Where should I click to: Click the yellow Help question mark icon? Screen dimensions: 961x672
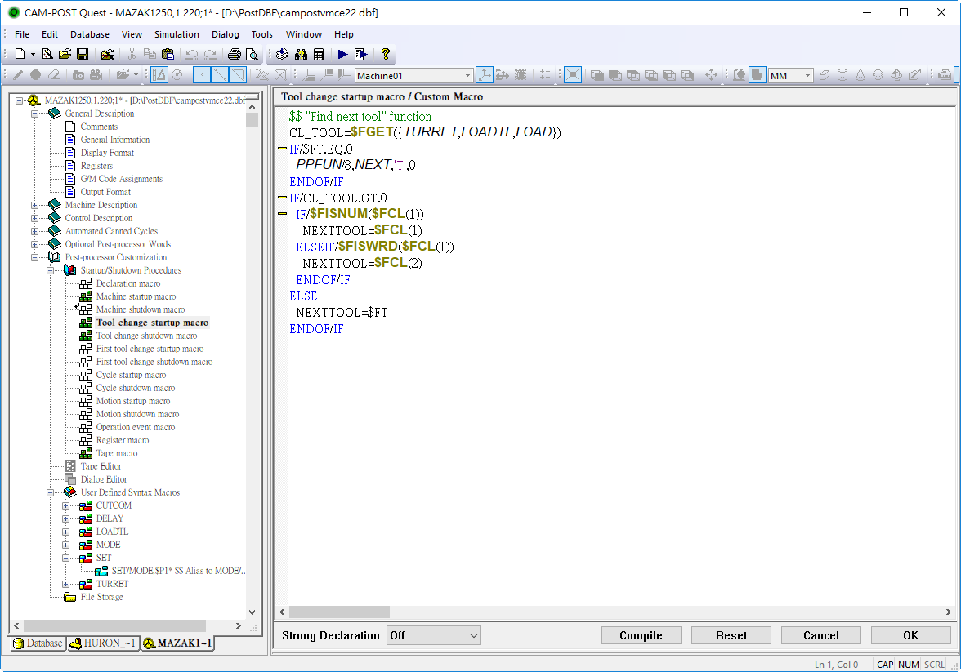[x=386, y=55]
